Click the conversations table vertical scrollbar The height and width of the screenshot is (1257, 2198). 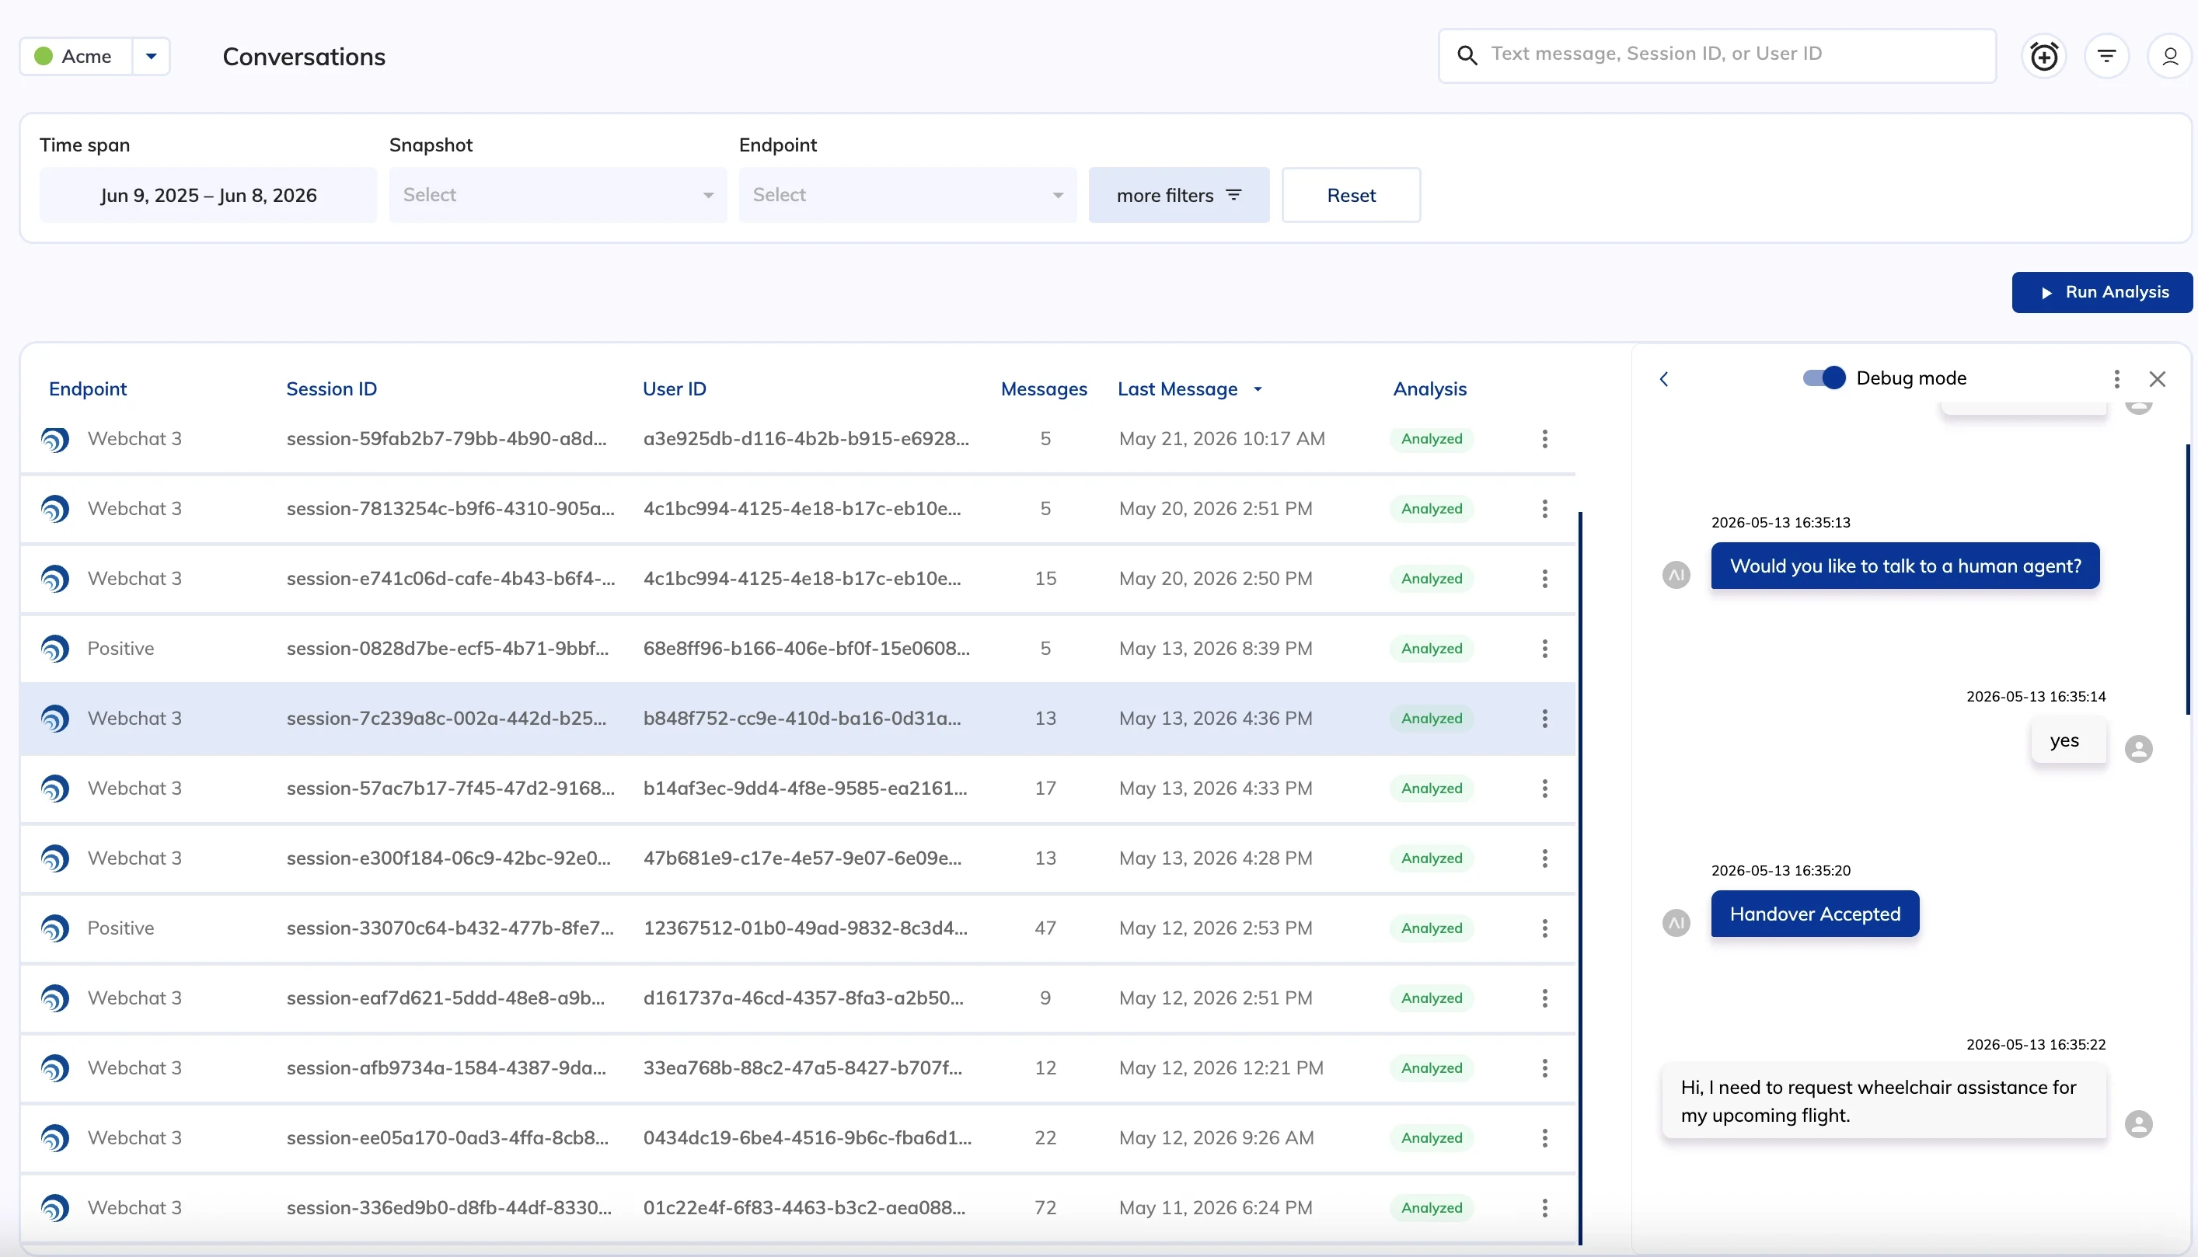point(1580,878)
